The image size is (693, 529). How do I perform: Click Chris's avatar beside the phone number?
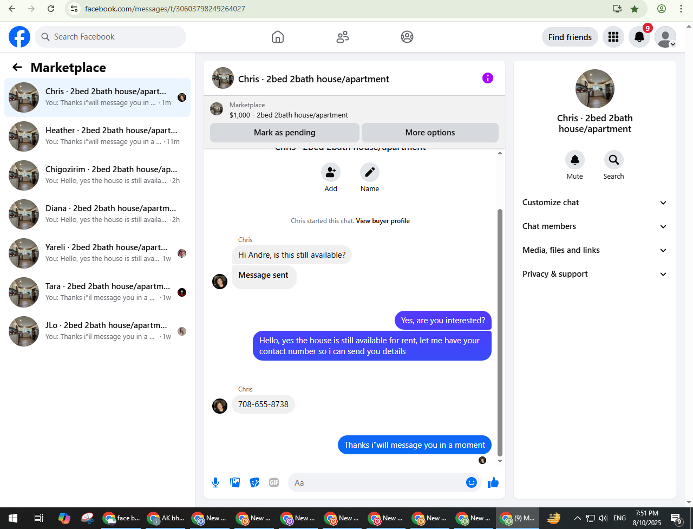pos(220,406)
